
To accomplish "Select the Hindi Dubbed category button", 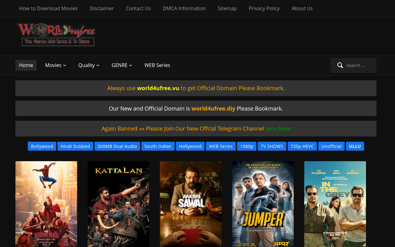I will [x=75, y=146].
